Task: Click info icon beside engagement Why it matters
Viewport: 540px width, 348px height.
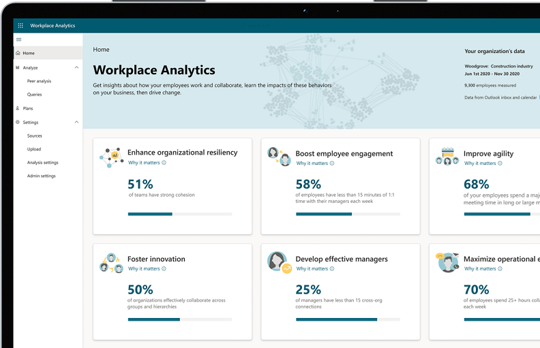Action: [x=332, y=163]
